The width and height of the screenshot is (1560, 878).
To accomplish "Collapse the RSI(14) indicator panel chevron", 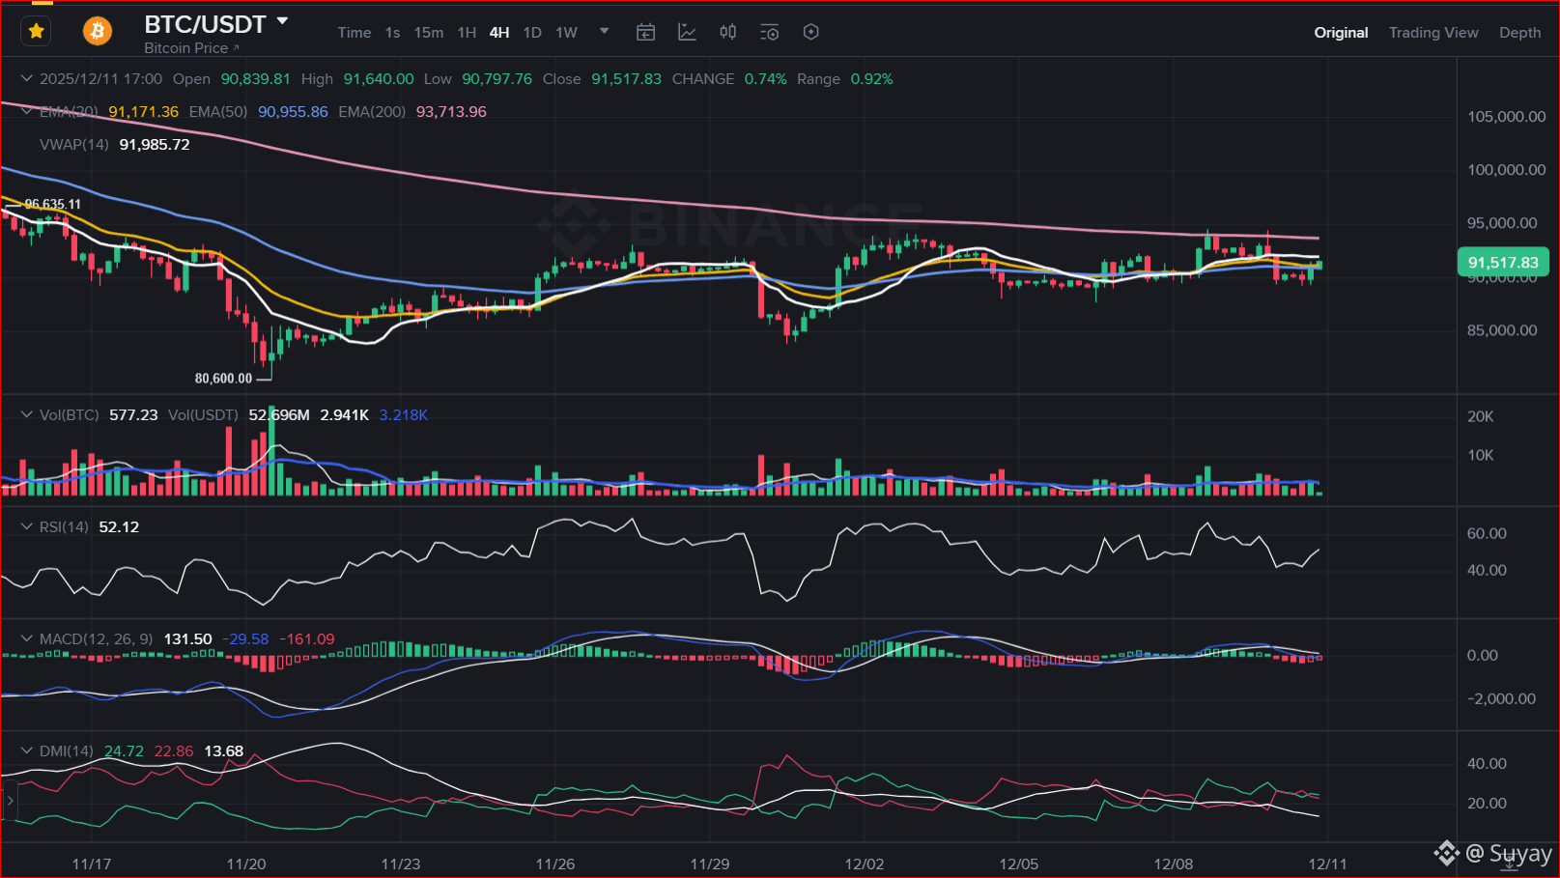I will [27, 527].
